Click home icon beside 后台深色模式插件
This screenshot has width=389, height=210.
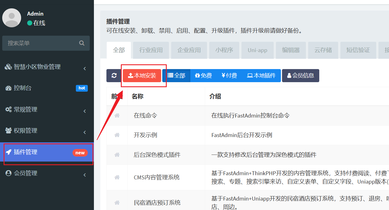[117, 155]
